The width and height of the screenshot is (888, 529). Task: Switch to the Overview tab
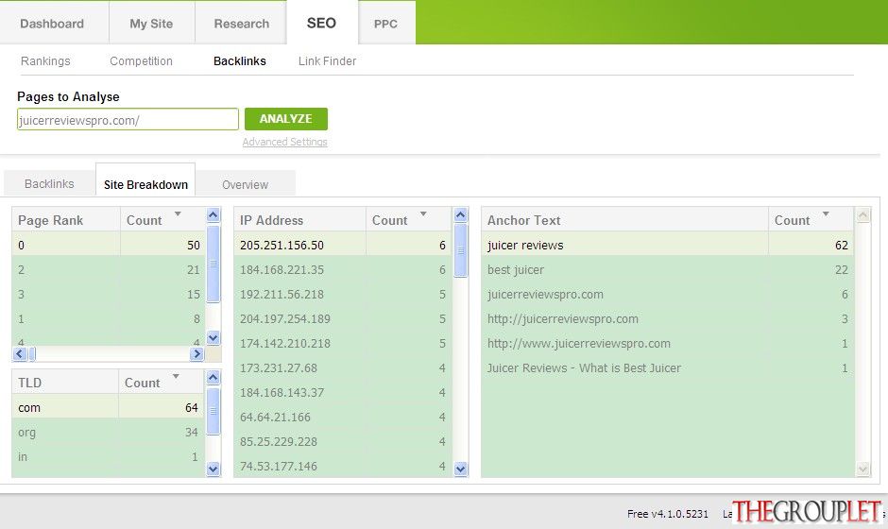click(246, 184)
